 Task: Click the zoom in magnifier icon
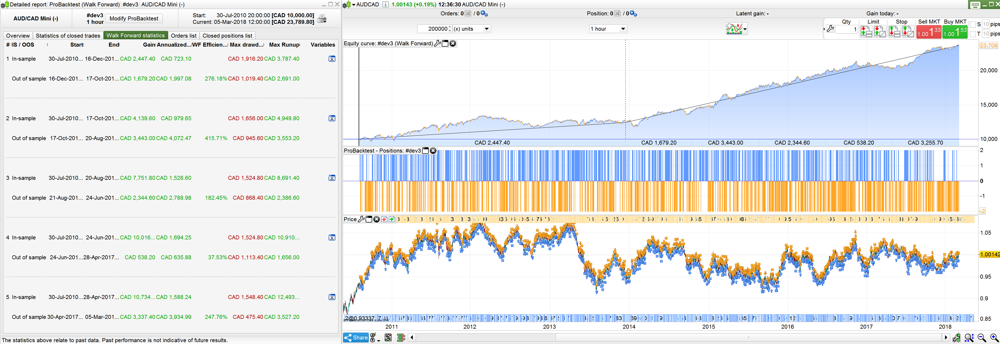[x=994, y=338]
